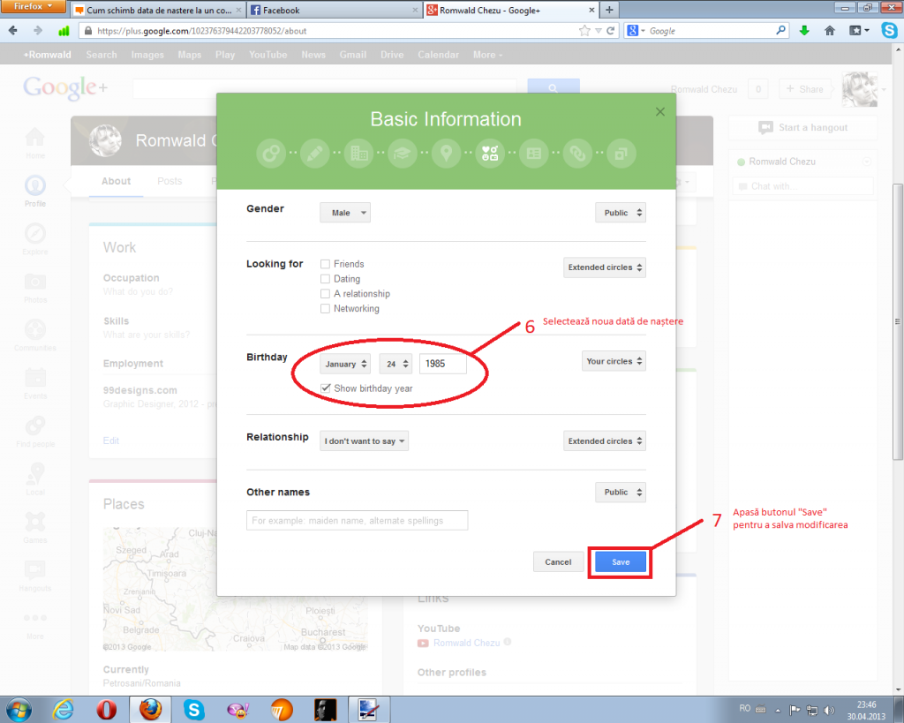Cancel the Basic Information dialog
Viewport: 904px width, 723px height.
[558, 562]
